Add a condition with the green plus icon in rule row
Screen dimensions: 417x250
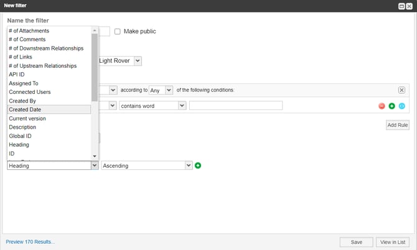pyautogui.click(x=392, y=106)
